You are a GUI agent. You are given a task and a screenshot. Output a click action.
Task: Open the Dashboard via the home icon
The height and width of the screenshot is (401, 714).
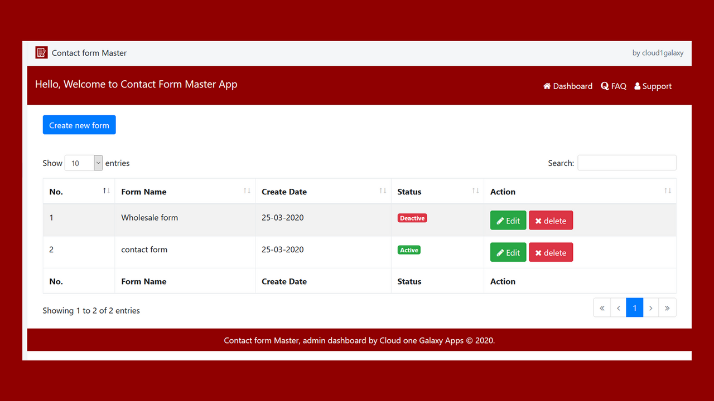pyautogui.click(x=546, y=86)
